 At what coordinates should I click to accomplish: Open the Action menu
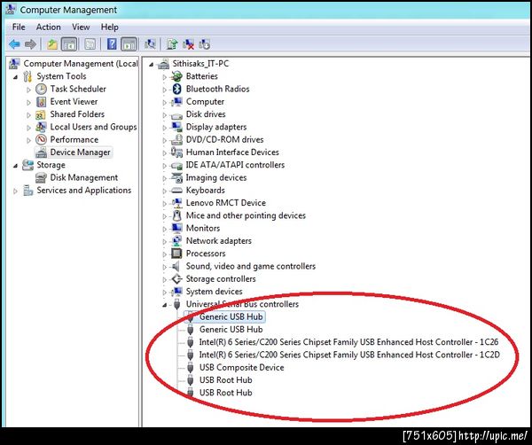[x=49, y=27]
